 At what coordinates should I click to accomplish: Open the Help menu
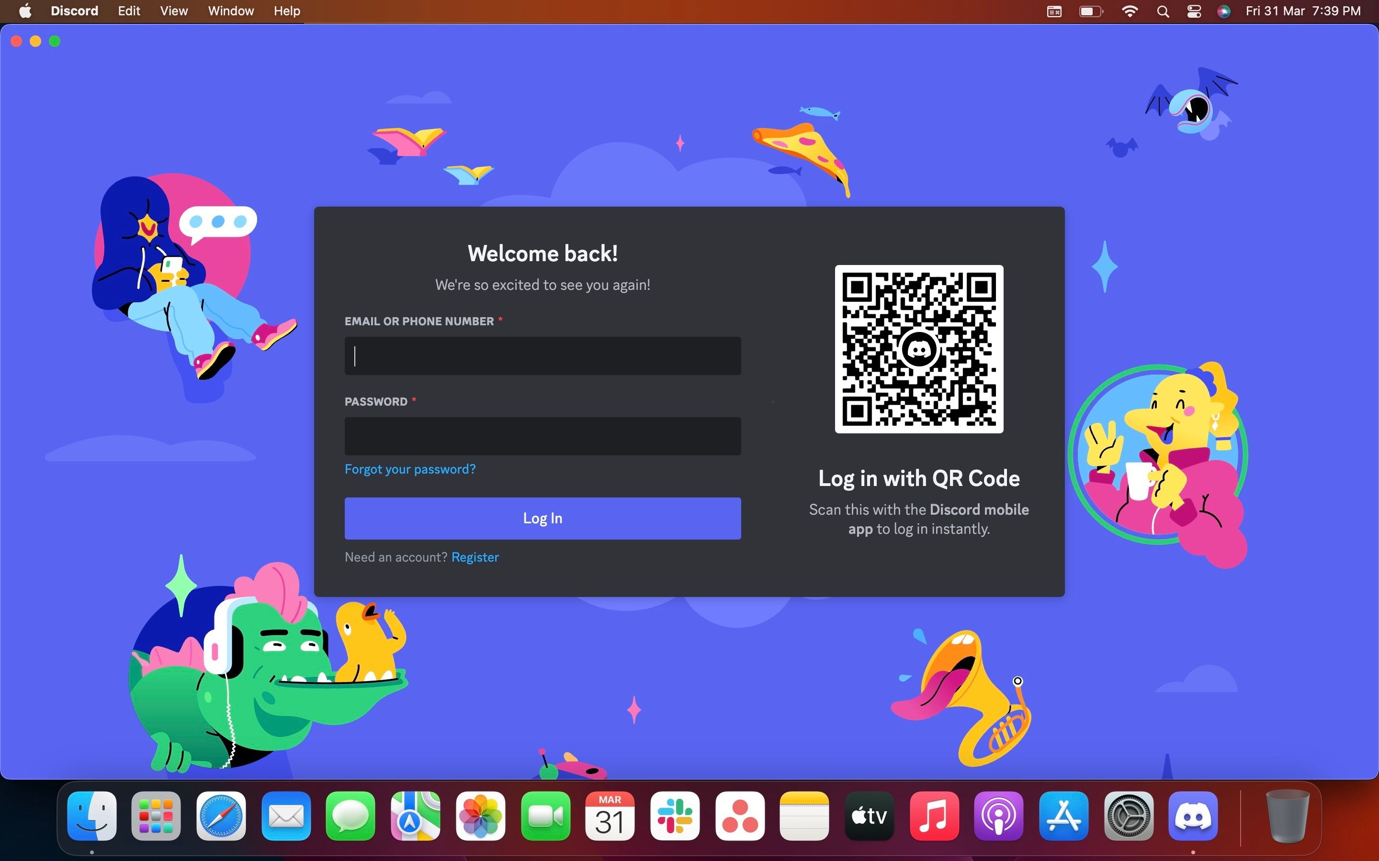click(x=287, y=11)
